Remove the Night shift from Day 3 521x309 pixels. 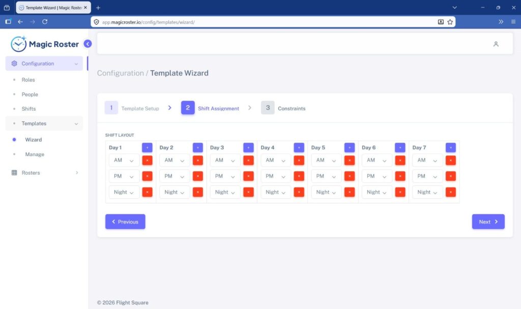tap(248, 192)
